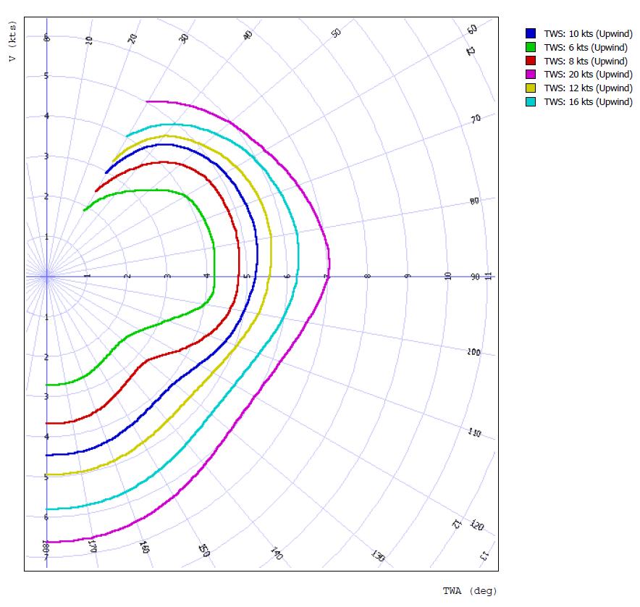Select the yellow TWS 12 kts legend swatch
Image resolution: width=640 pixels, height=607 pixels.
pyautogui.click(x=531, y=88)
